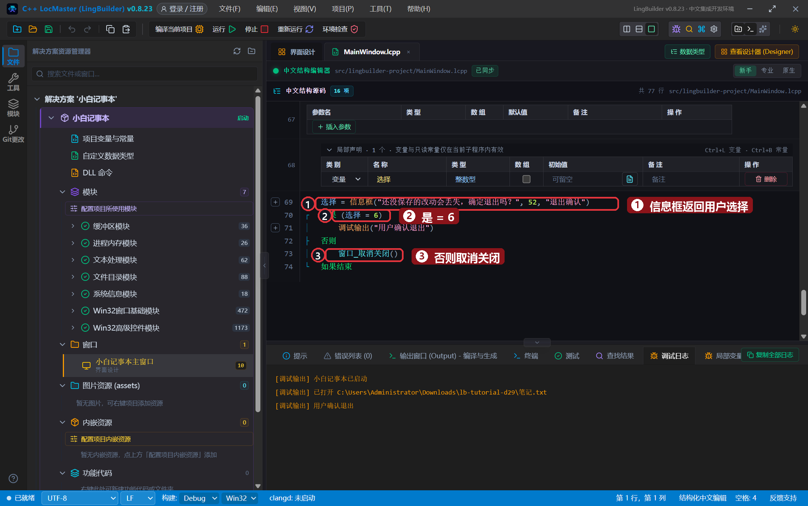The image size is (808, 506).
Task: Collapse the 局部声明 section
Action: 329,150
